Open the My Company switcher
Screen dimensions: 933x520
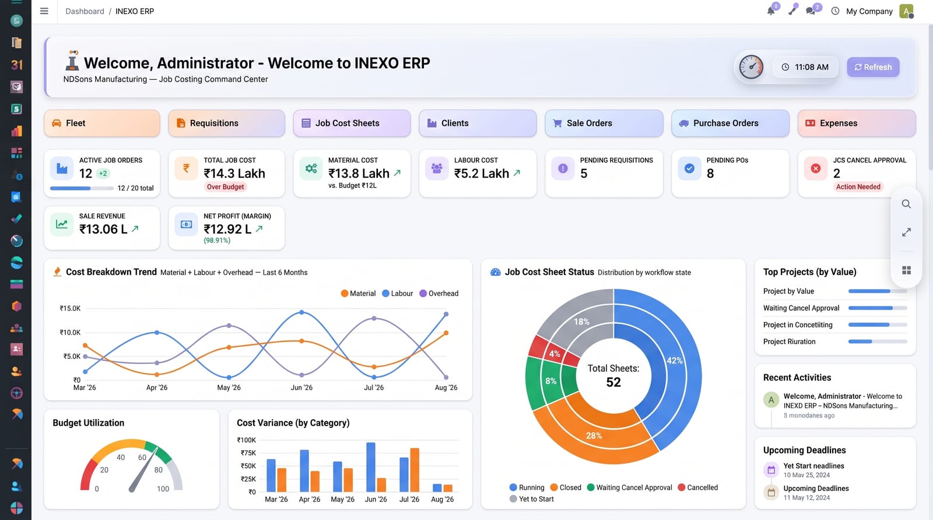pyautogui.click(x=869, y=11)
